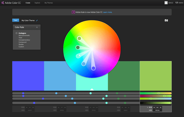This screenshot has width=184, height=117.
Task: Select the indigo blue wheel handle
Action: [x=94, y=68]
